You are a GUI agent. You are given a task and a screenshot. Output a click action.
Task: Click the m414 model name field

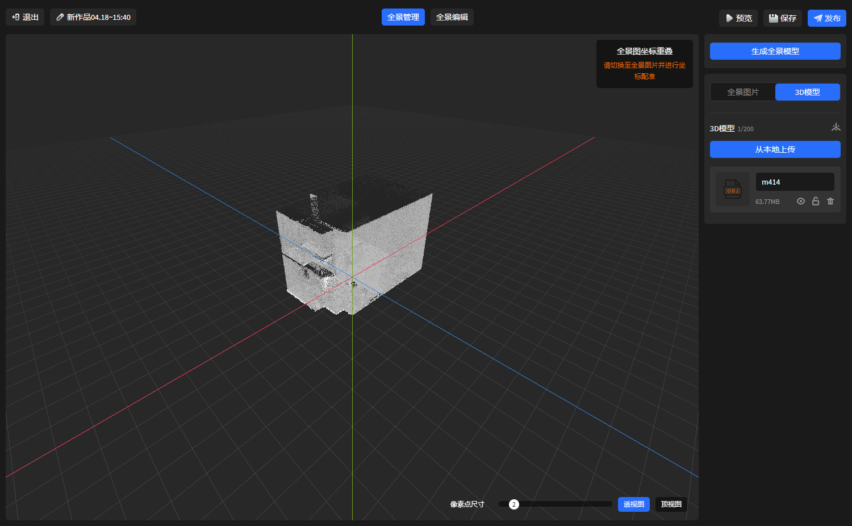coord(795,182)
